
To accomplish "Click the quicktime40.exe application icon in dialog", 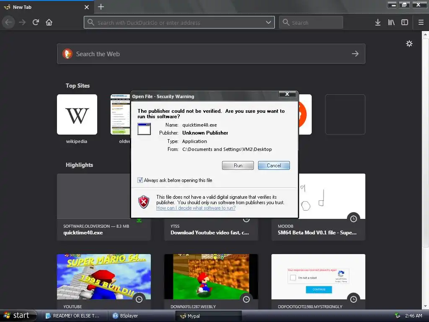I will tap(144, 129).
